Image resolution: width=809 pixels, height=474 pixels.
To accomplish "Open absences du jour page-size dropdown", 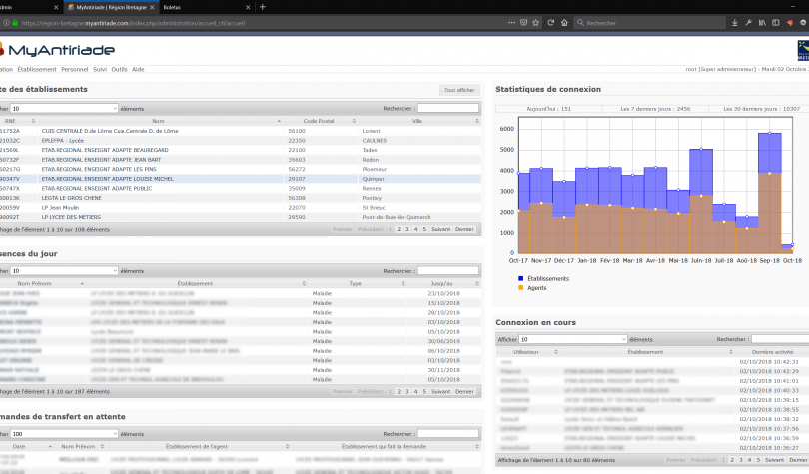I will (64, 271).
